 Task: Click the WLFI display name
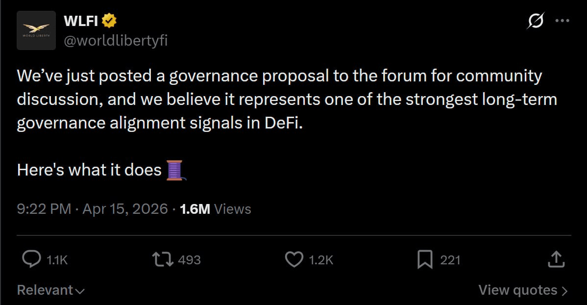[x=81, y=21]
